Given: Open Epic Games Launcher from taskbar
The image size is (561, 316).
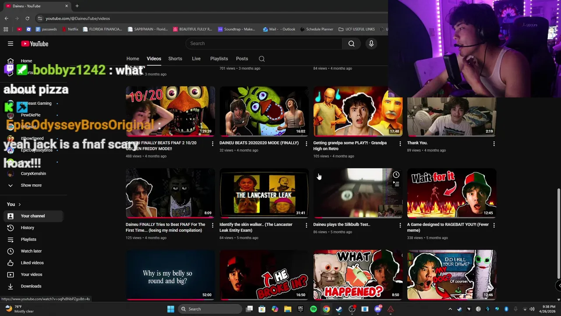Looking at the screenshot, I should [301, 309].
